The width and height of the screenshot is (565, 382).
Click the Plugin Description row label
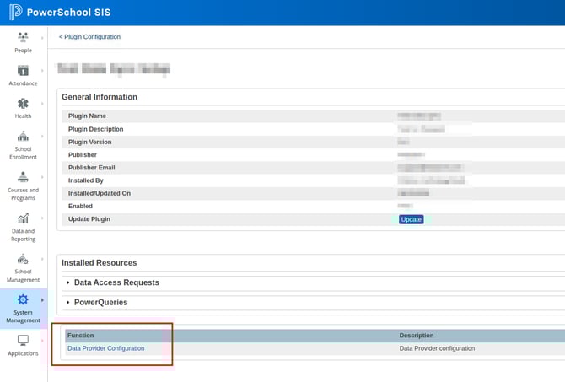pyautogui.click(x=96, y=129)
